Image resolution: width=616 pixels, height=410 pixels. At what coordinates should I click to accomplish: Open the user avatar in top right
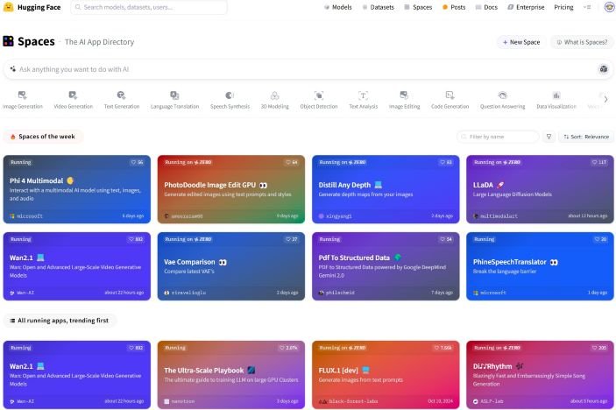(609, 7)
